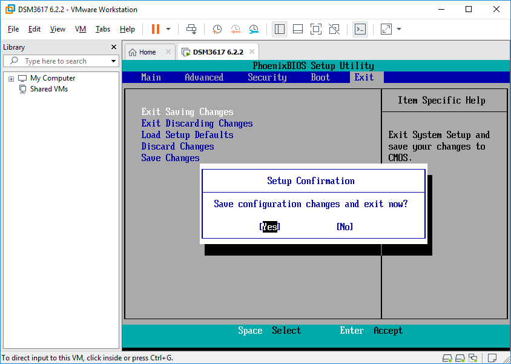
Task: Send Ctrl+Alt+Del to the virtual machine
Action: (x=191, y=29)
